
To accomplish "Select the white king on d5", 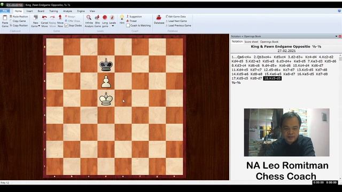I will (x=106, y=99).
